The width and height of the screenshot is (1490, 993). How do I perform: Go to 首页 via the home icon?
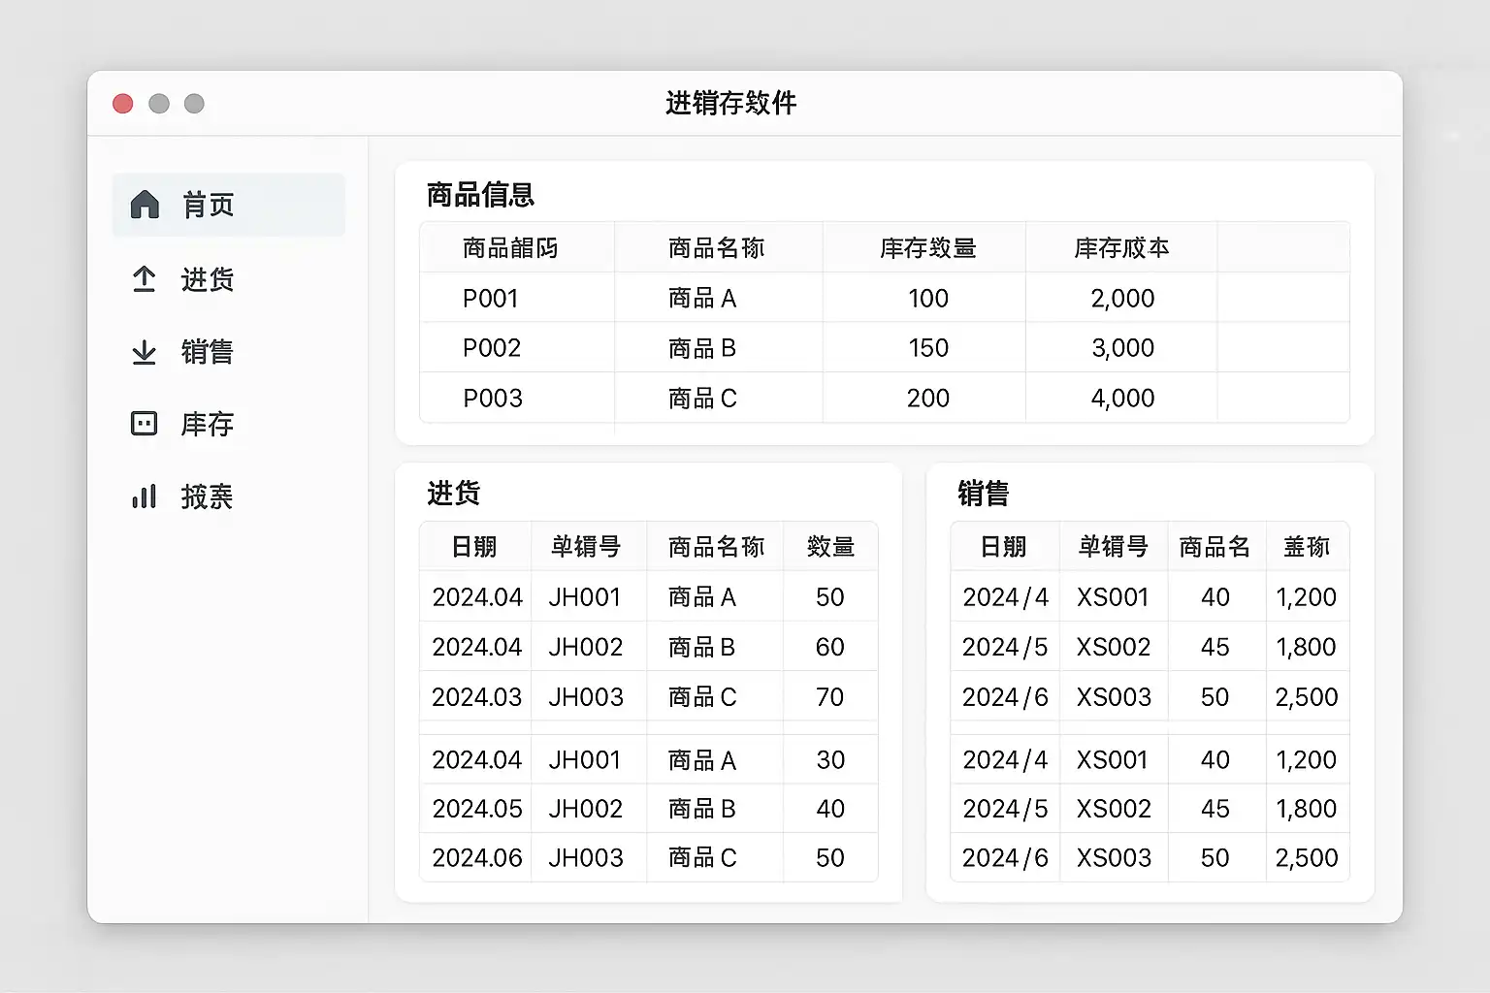pyautogui.click(x=145, y=205)
